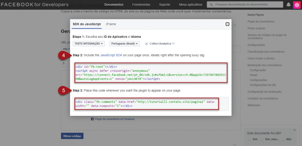Open the Portuguese (Brazil) language dropdown
Viewport: 302px width, 146px height.
124,44
